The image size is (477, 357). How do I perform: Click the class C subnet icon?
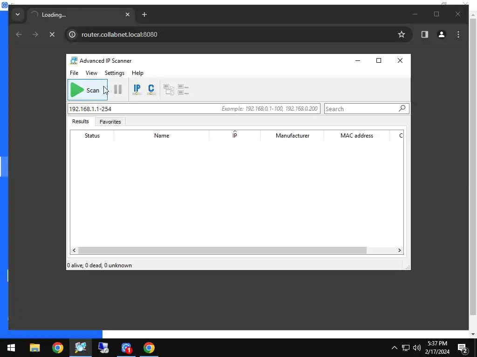point(151,89)
